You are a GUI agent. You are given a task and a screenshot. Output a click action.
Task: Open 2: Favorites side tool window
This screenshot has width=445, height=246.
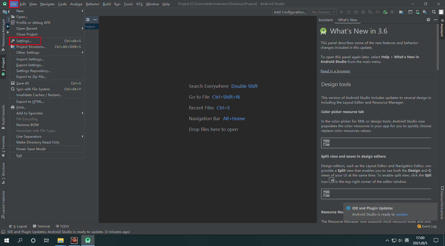pyautogui.click(x=3, y=146)
